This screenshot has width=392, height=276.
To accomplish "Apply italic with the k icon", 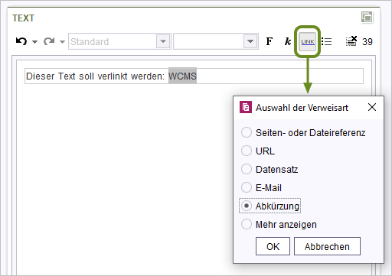I will click(x=288, y=41).
